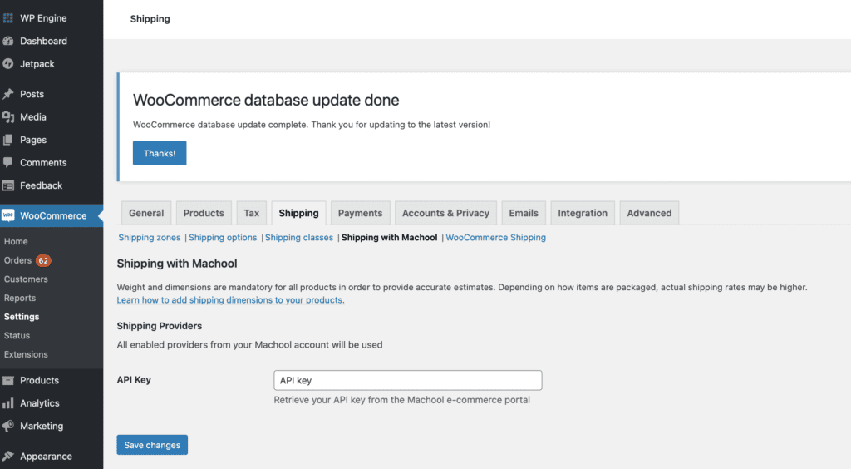Open the WooCommerce Shipping link
The width and height of the screenshot is (851, 469).
[x=495, y=237]
